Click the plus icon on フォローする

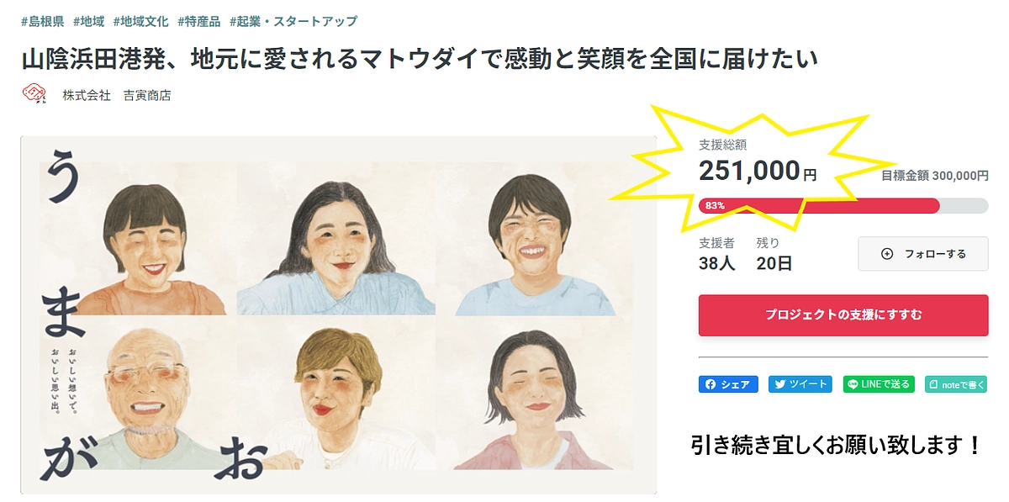887,254
